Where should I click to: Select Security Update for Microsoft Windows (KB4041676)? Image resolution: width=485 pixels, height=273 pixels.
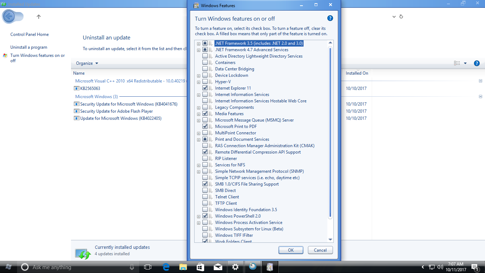coord(129,104)
